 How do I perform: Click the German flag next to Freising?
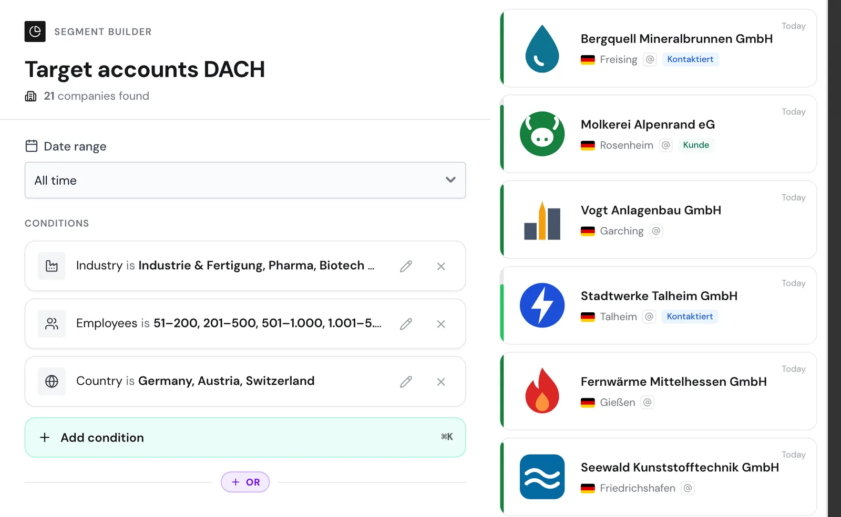click(588, 60)
